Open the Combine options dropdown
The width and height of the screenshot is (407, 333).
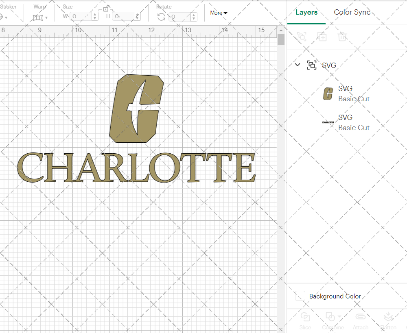tap(339, 317)
